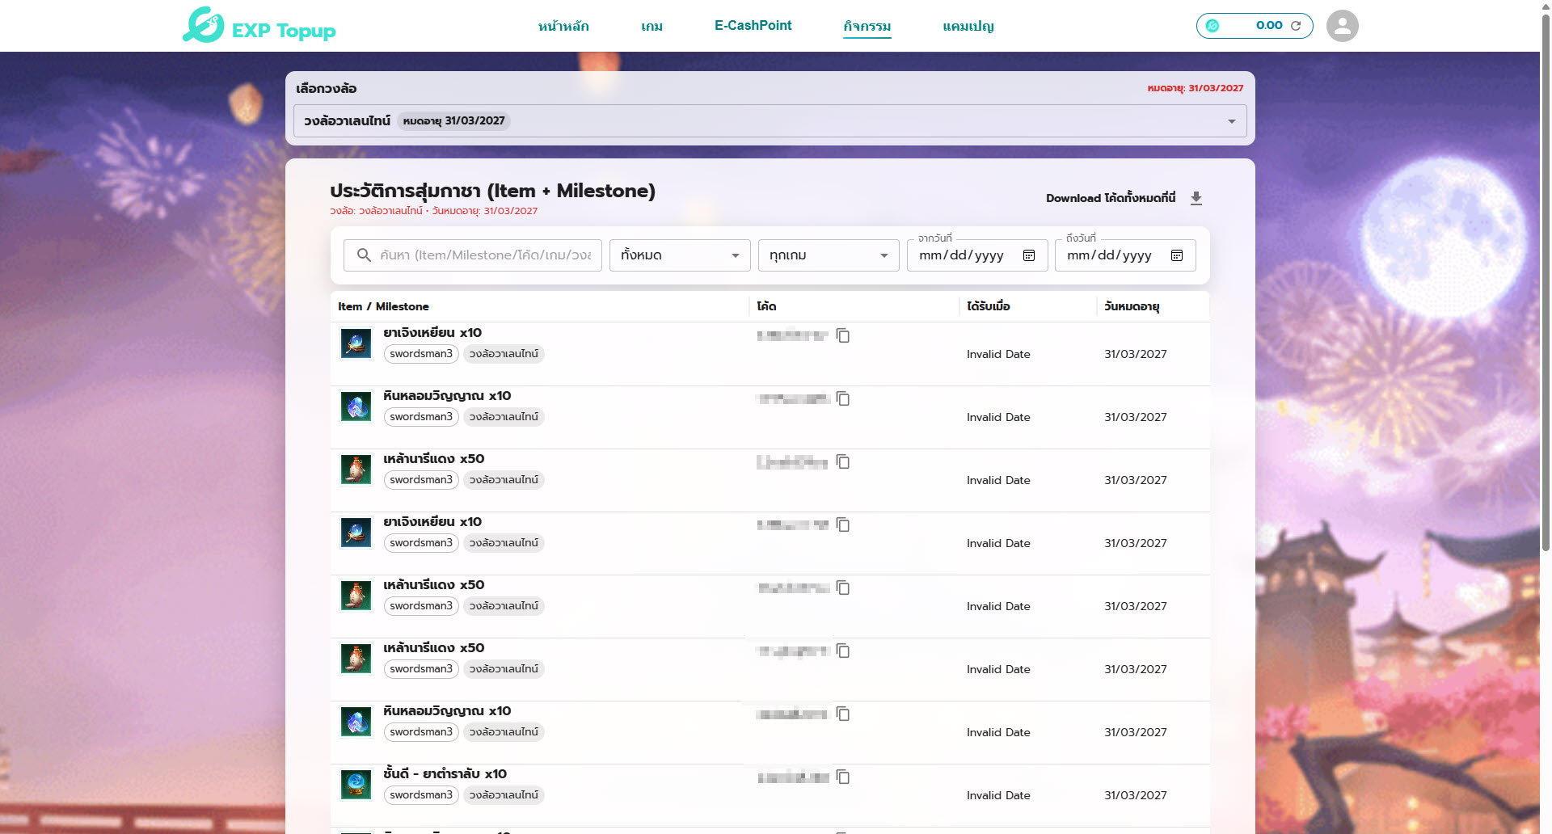Click the download codes arrow icon
1552x834 pixels.
click(x=1196, y=198)
